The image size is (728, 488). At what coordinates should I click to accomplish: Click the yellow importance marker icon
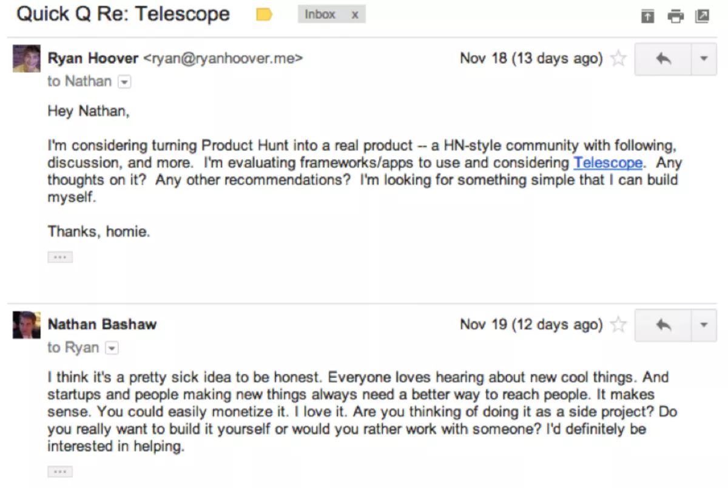(x=264, y=15)
